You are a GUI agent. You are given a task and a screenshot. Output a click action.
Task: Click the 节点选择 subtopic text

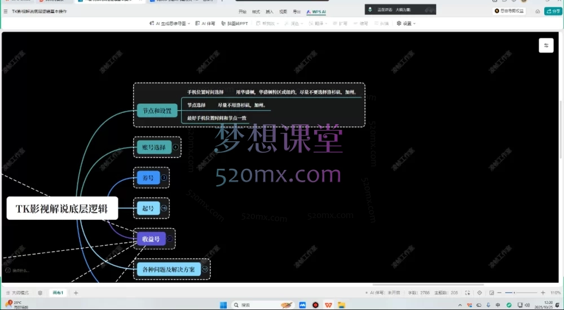pos(196,105)
